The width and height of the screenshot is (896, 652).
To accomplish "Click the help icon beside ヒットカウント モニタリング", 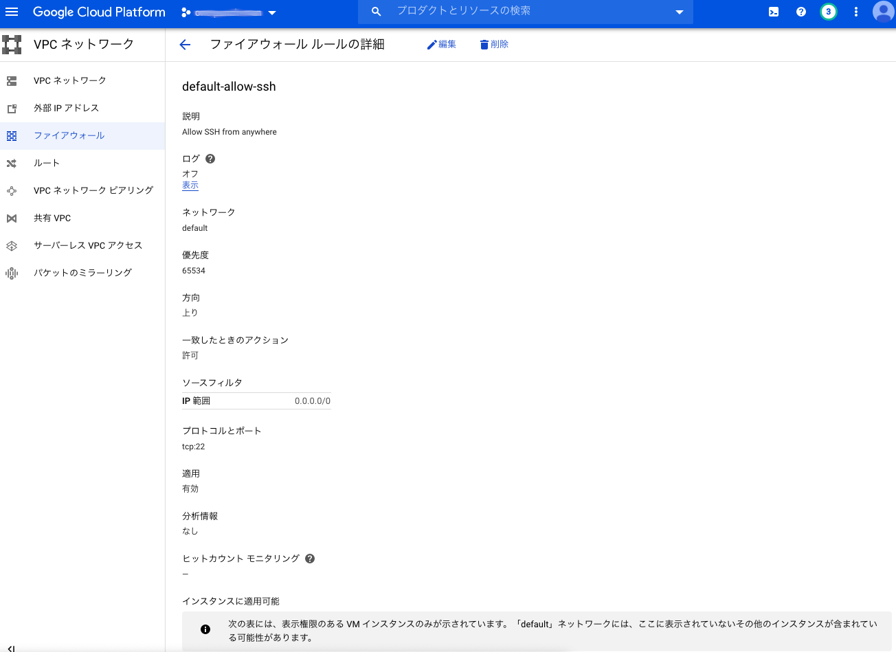I will coord(309,558).
